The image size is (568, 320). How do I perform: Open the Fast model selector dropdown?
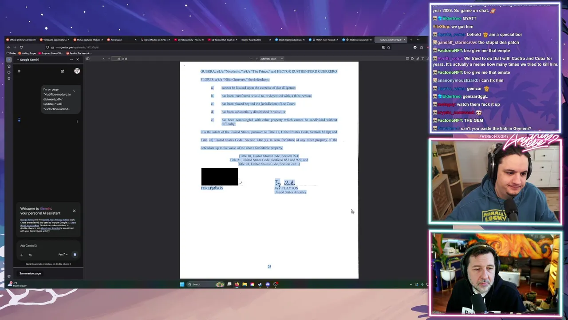click(63, 255)
